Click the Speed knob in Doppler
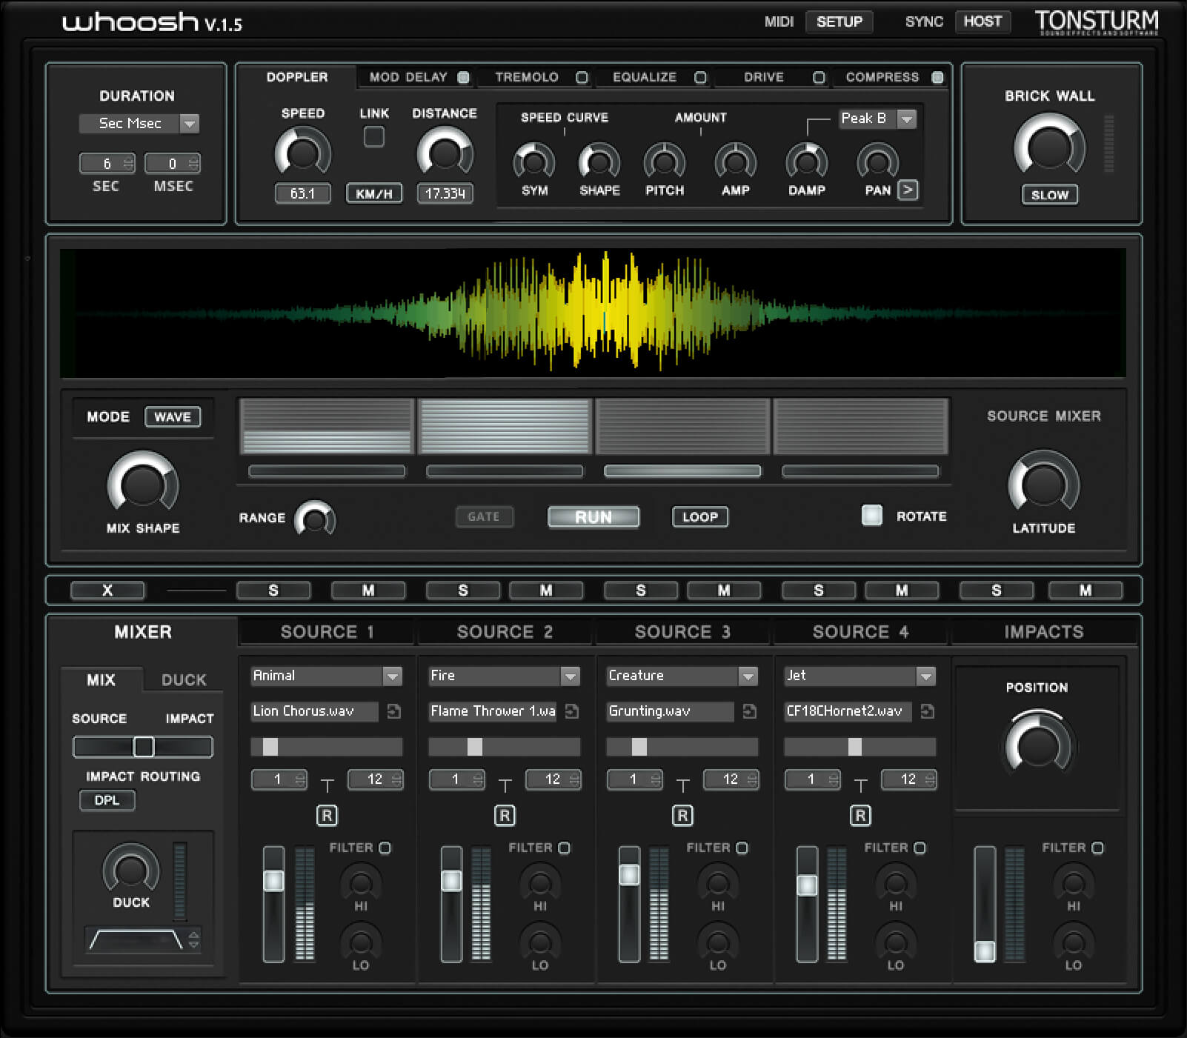Viewport: 1187px width, 1038px height. 302,153
